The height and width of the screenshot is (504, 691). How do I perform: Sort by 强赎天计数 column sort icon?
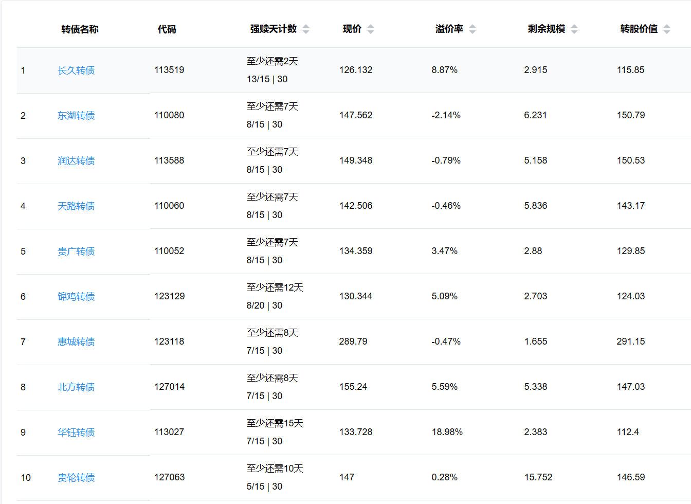[x=306, y=29]
